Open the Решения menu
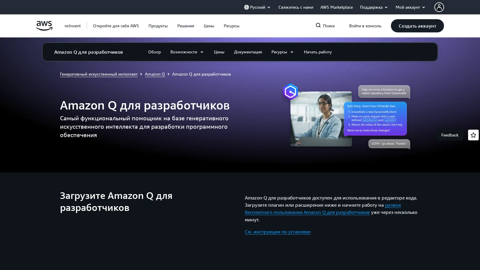The width and height of the screenshot is (480, 270). [186, 26]
